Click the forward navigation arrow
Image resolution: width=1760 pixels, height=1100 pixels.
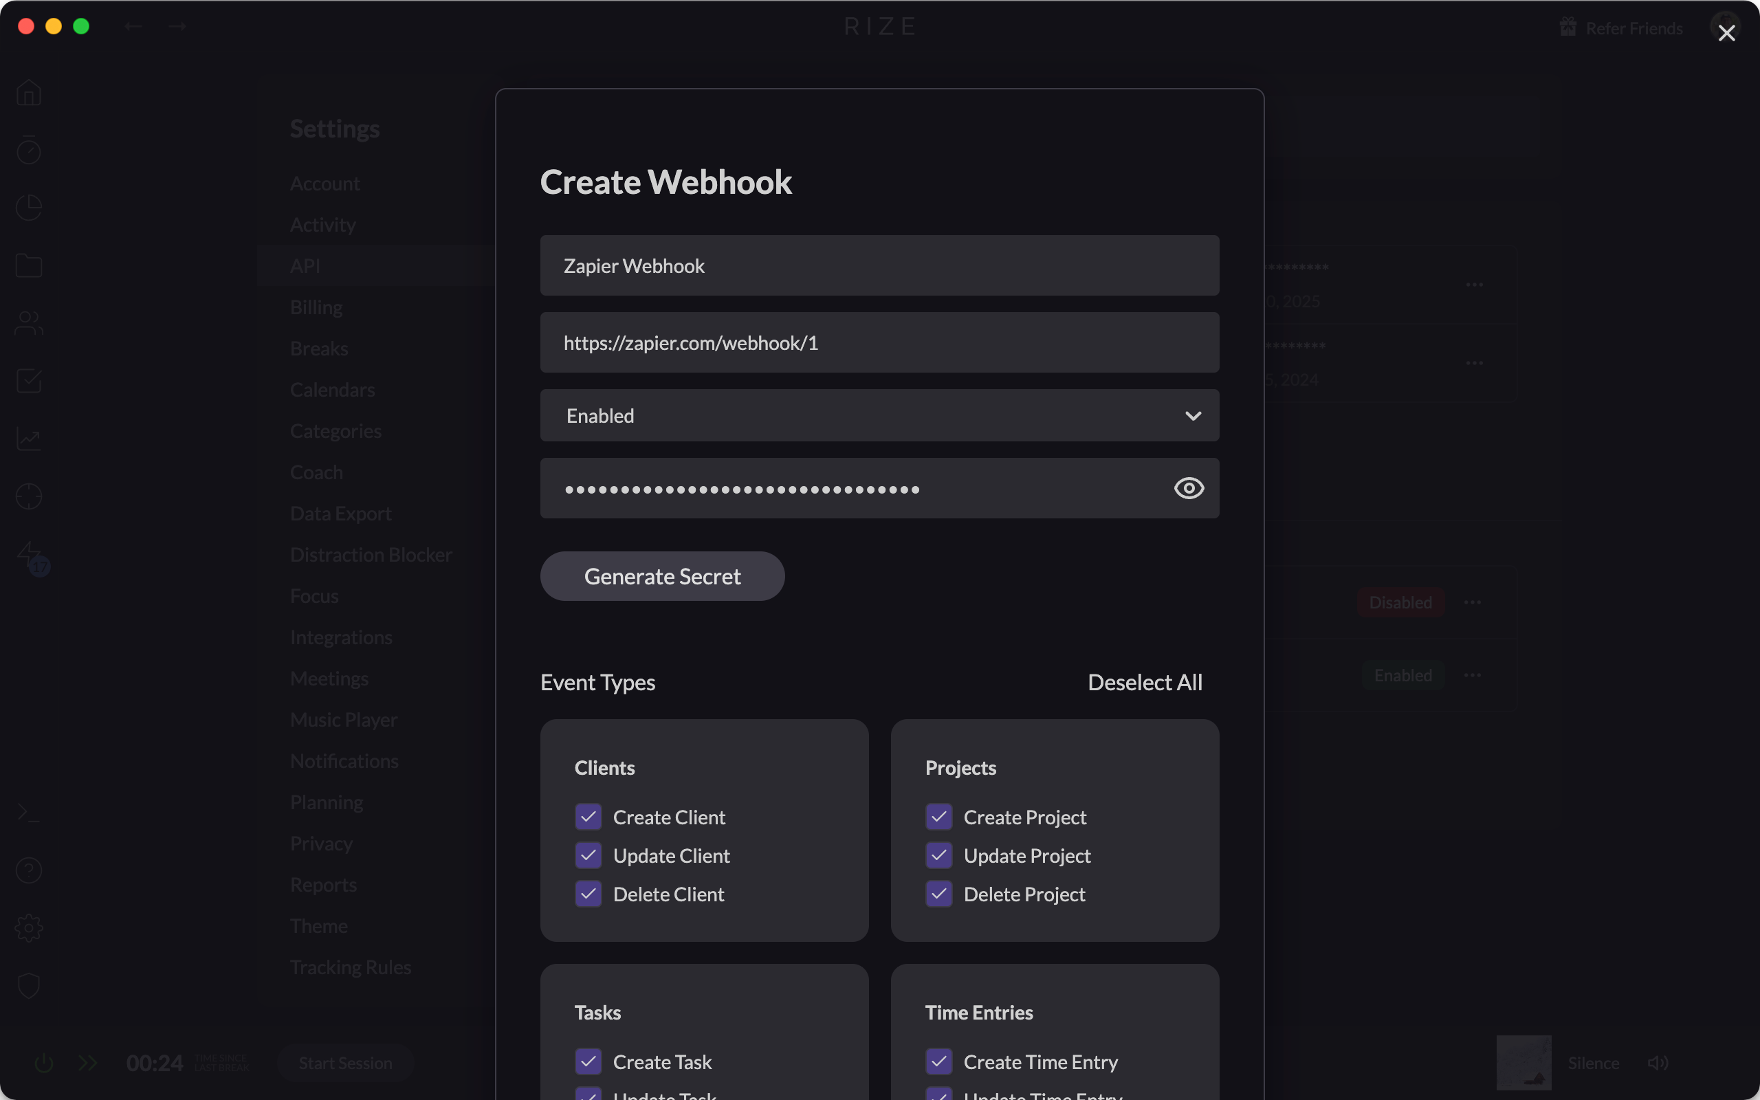click(x=177, y=26)
